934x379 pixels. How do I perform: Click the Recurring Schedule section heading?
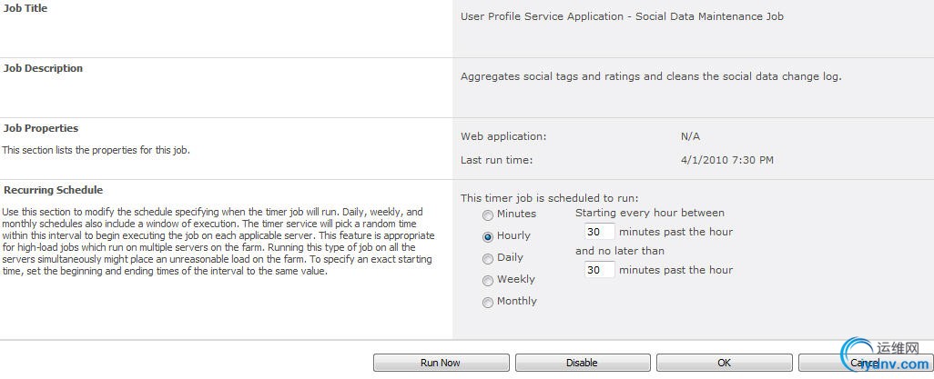tap(53, 190)
